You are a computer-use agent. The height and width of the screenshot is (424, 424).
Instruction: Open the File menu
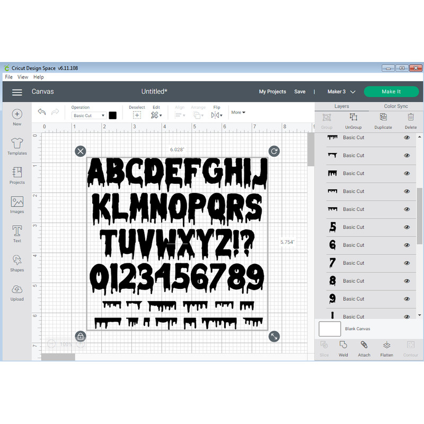[8, 77]
